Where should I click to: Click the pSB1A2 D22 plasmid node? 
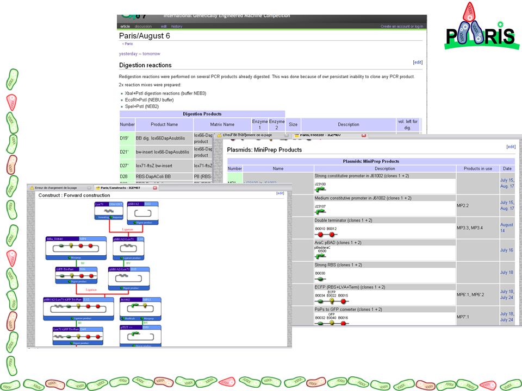click(x=143, y=213)
